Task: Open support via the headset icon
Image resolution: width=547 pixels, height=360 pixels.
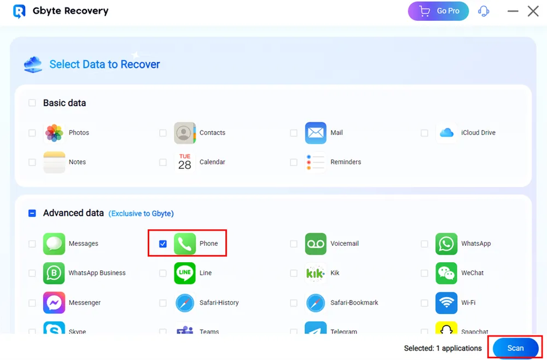Action: click(484, 11)
